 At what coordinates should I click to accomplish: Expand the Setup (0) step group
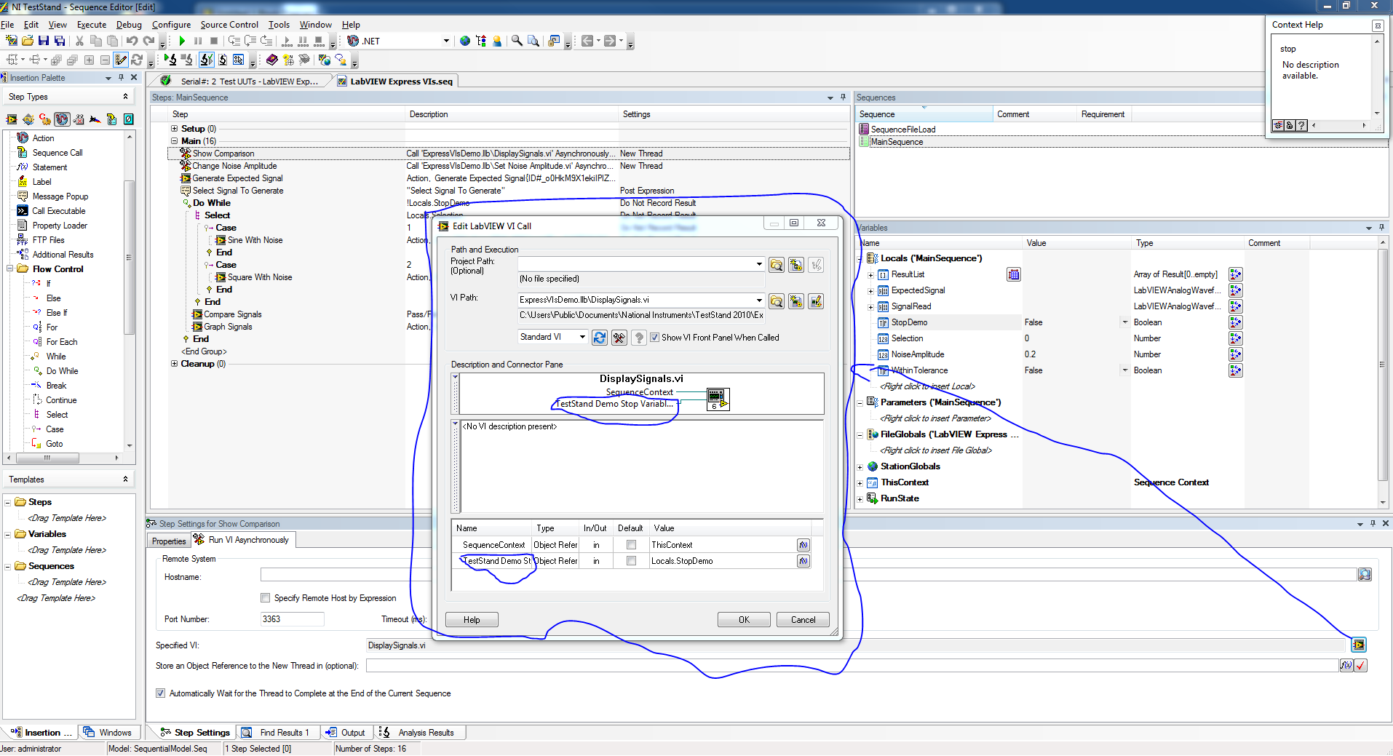[174, 129]
